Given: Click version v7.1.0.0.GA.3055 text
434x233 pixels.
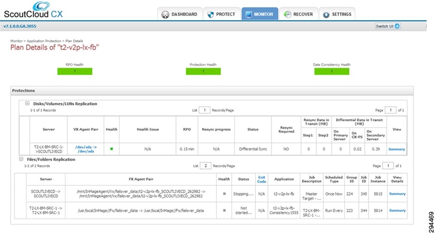Looking at the screenshot, I should (x=19, y=26).
